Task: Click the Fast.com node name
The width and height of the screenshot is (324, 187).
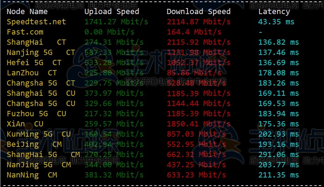Action: [25, 32]
